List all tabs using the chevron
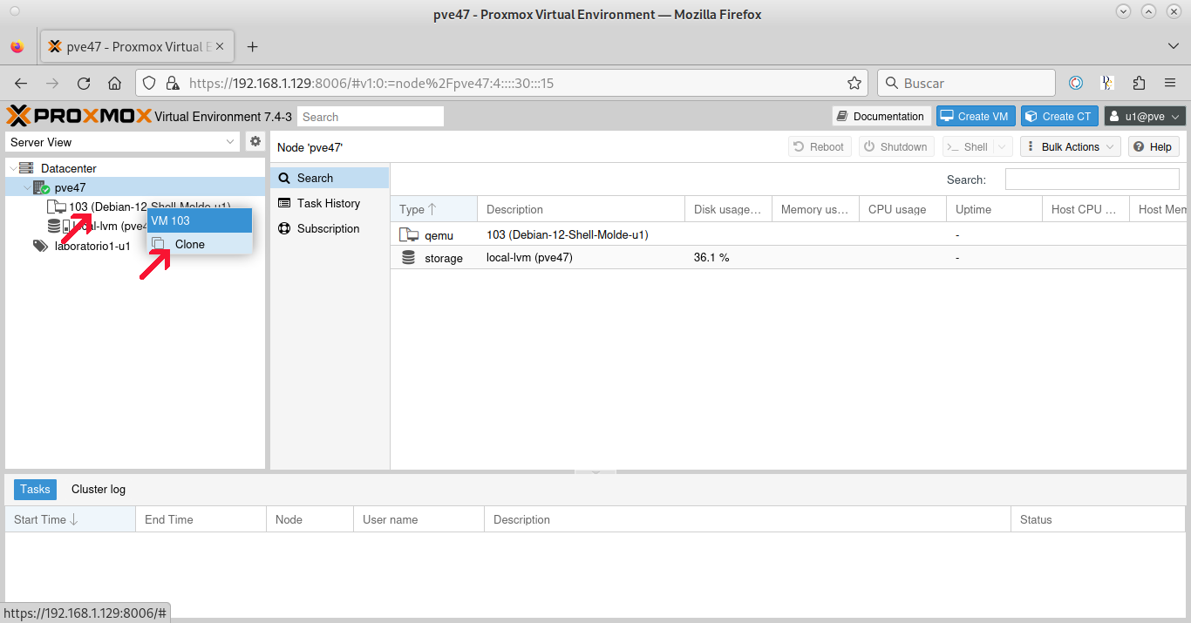Screen dimensions: 1191x623 pos(1174,46)
